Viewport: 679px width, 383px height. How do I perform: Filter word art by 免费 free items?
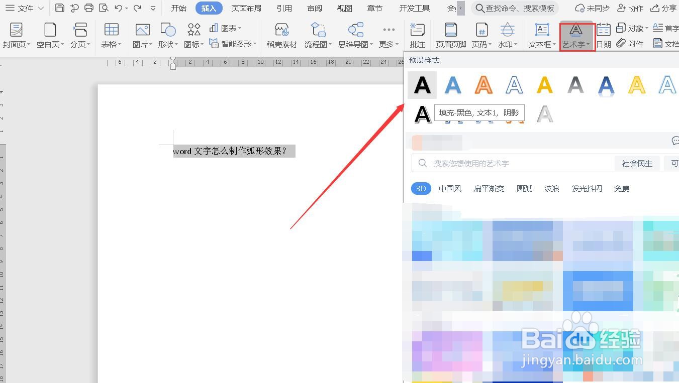[621, 188]
